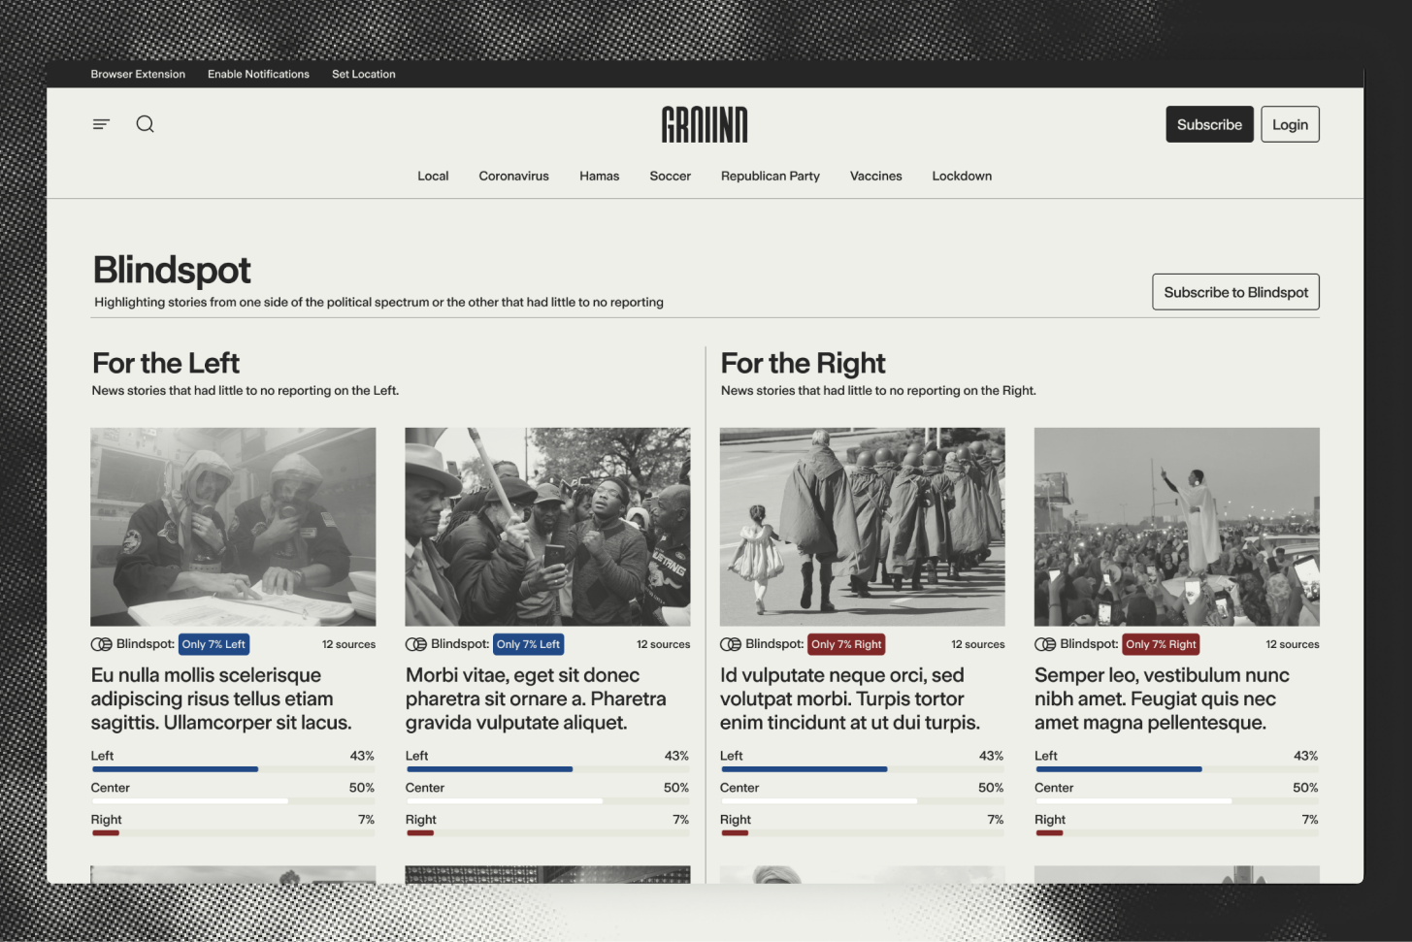Click the Blindspot icon beside the 'Morbi vitae' story
Image resolution: width=1412 pixels, height=942 pixels.
(x=416, y=644)
